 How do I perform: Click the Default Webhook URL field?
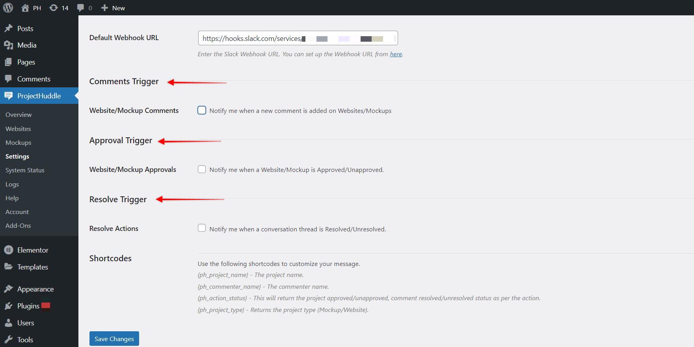point(298,38)
